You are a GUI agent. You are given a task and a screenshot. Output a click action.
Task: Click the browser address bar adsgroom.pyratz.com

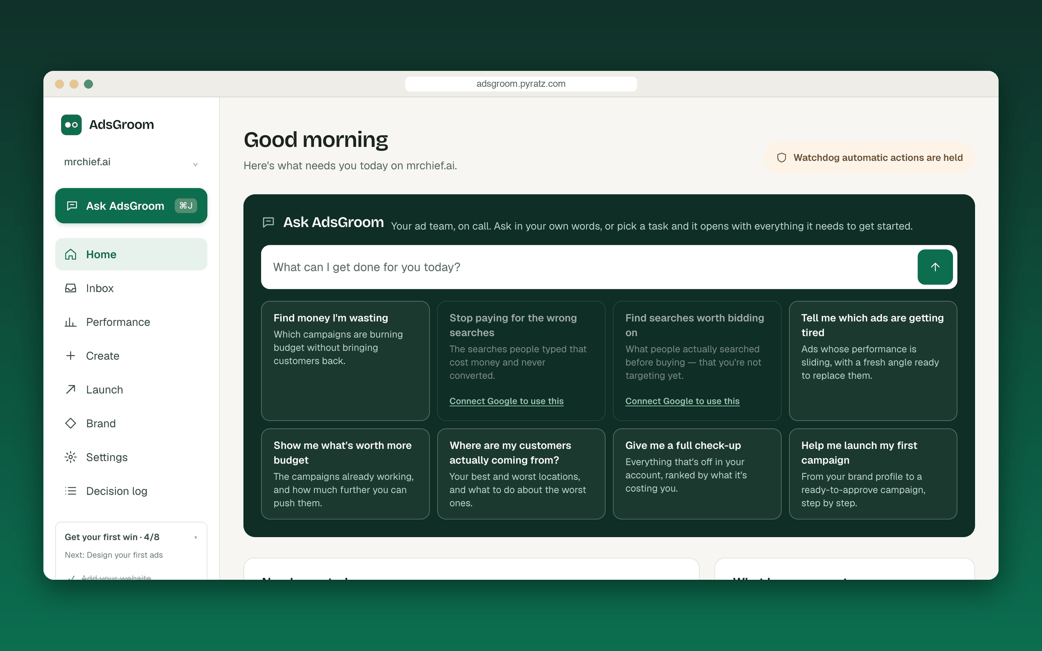(x=521, y=84)
